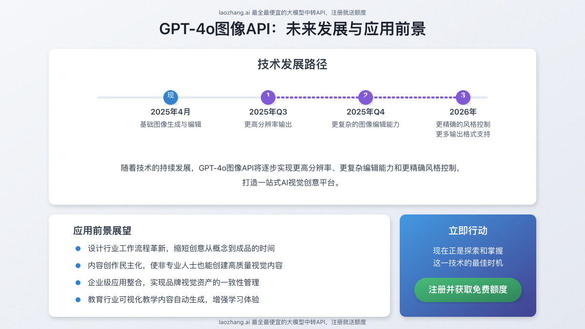Click the line 打造一站式AI视觉创意平台
Viewport: 585px width, 329px height.
coord(292,183)
